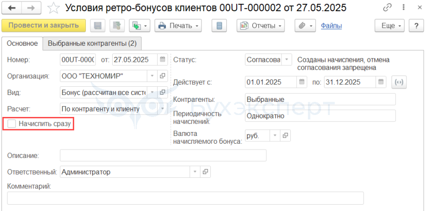426x211 pixels.
Task: Open the Печать dropdown menu
Action: tap(178, 26)
